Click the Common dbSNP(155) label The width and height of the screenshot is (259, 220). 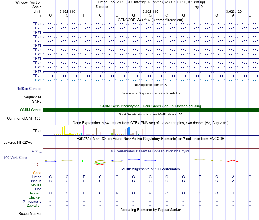click(x=24, y=118)
